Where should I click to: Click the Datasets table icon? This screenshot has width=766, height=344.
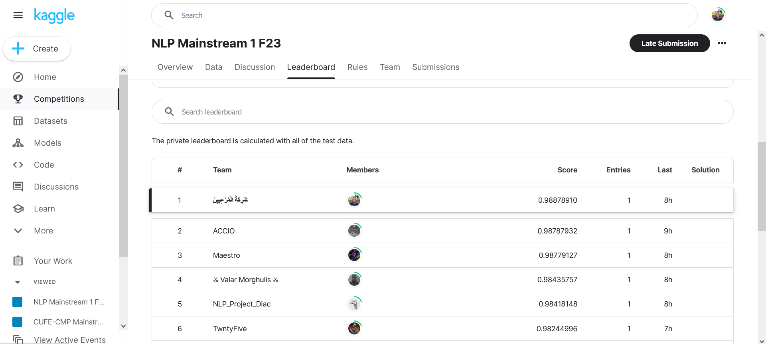[x=18, y=121]
